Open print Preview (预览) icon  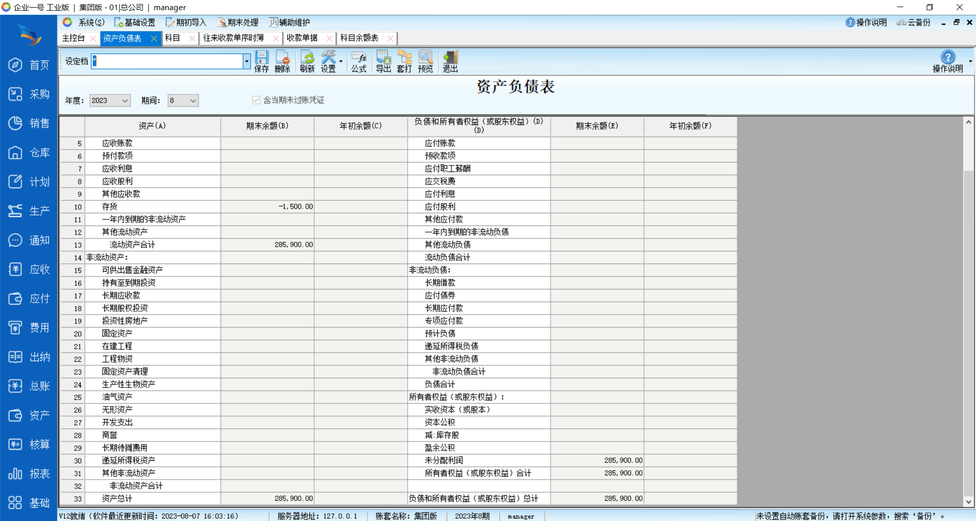[x=425, y=61]
